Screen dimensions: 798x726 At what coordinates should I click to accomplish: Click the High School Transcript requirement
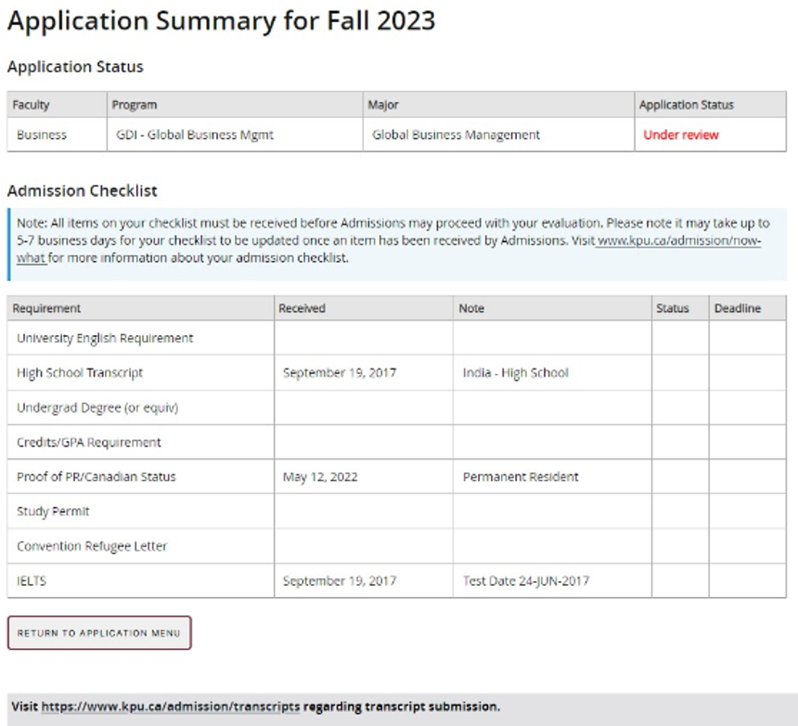click(80, 372)
